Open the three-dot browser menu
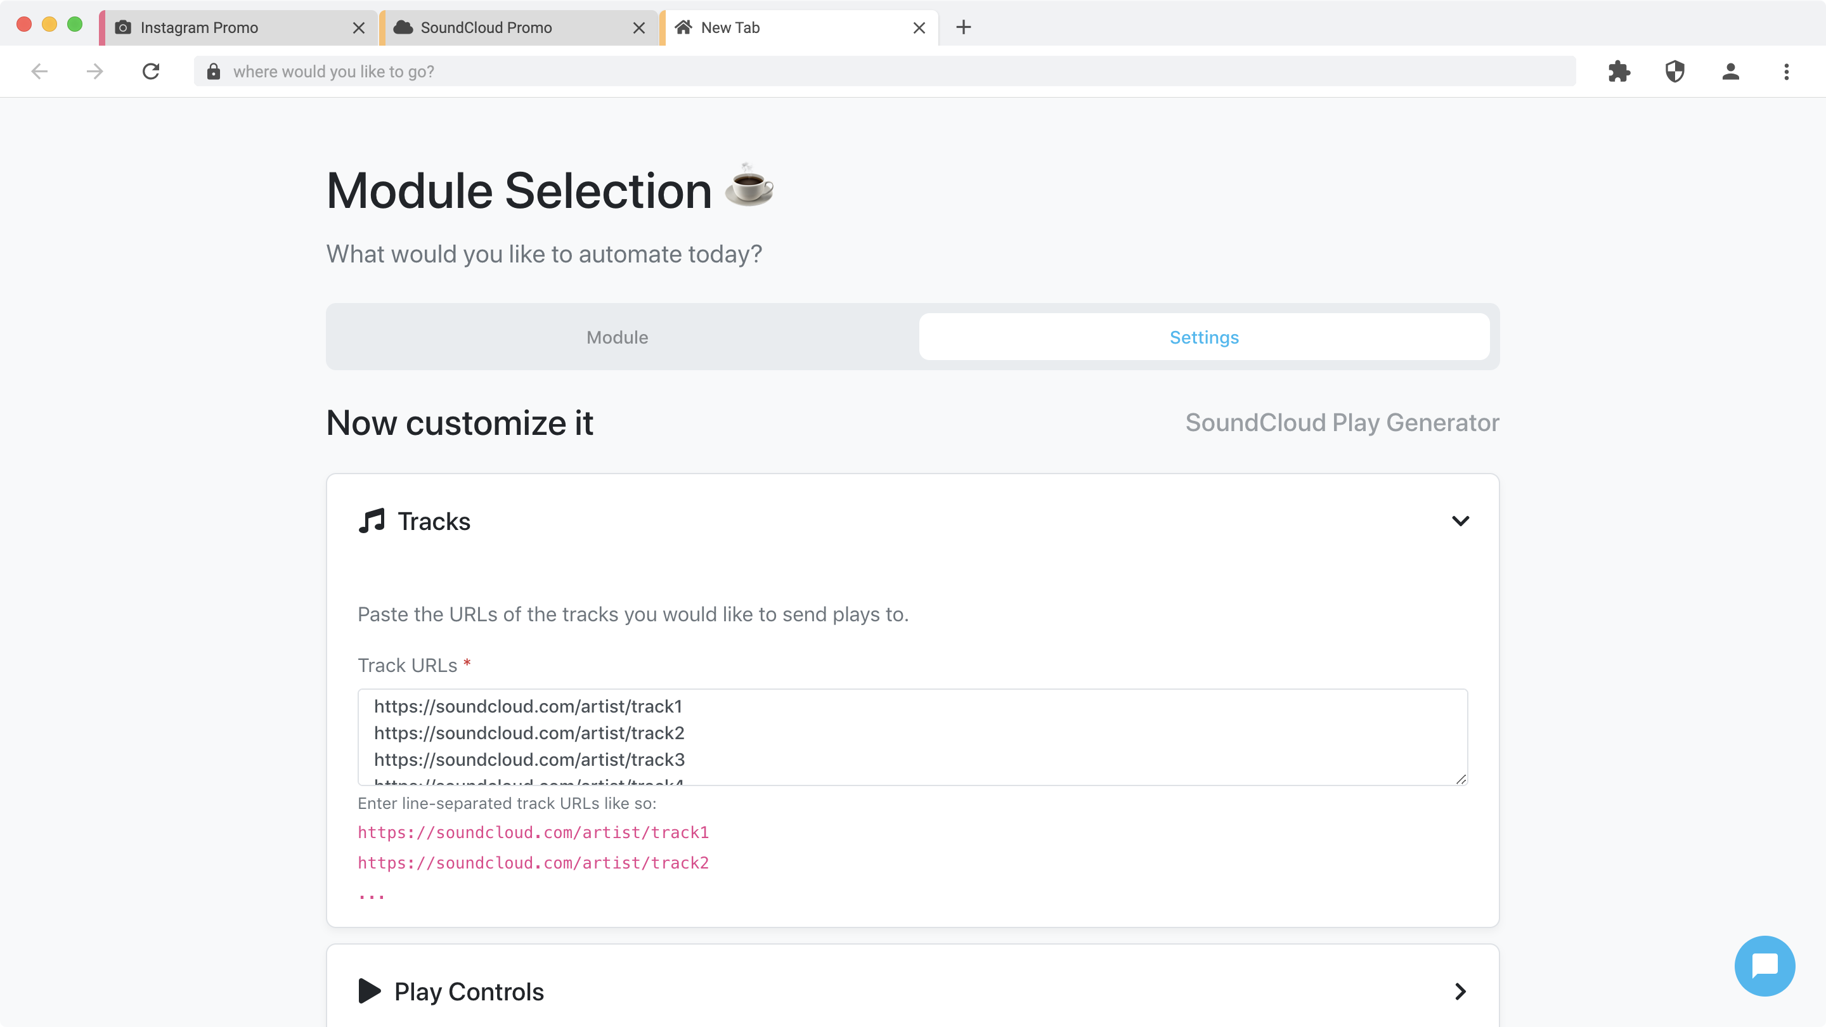Image resolution: width=1826 pixels, height=1027 pixels. (1786, 72)
